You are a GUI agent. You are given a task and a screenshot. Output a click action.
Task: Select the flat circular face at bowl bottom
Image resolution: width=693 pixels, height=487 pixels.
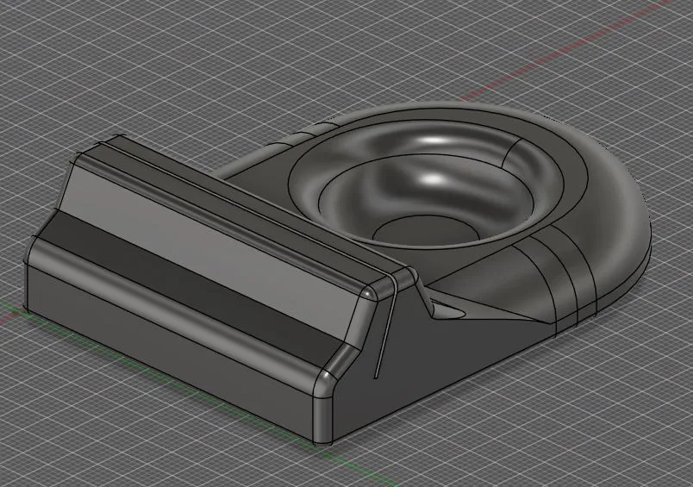[x=427, y=230]
